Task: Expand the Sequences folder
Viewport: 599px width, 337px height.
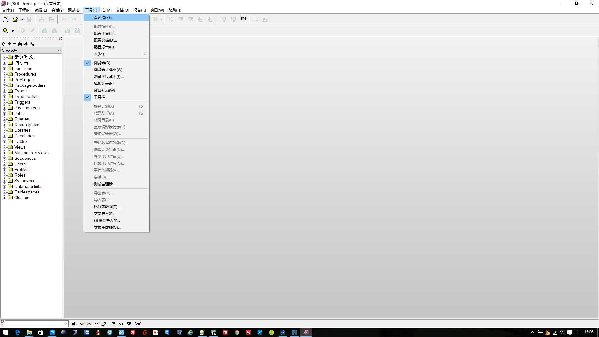Action: (5, 159)
